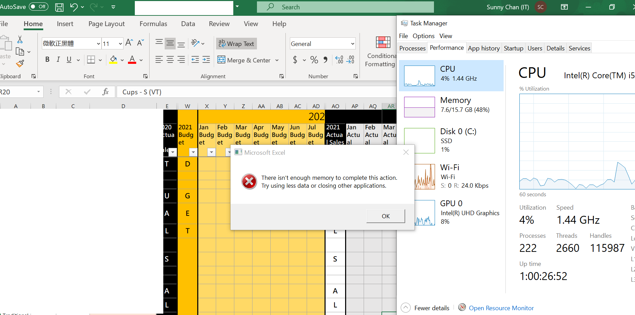
Task: Click the Decrease Decimal icon
Action: [351, 60]
